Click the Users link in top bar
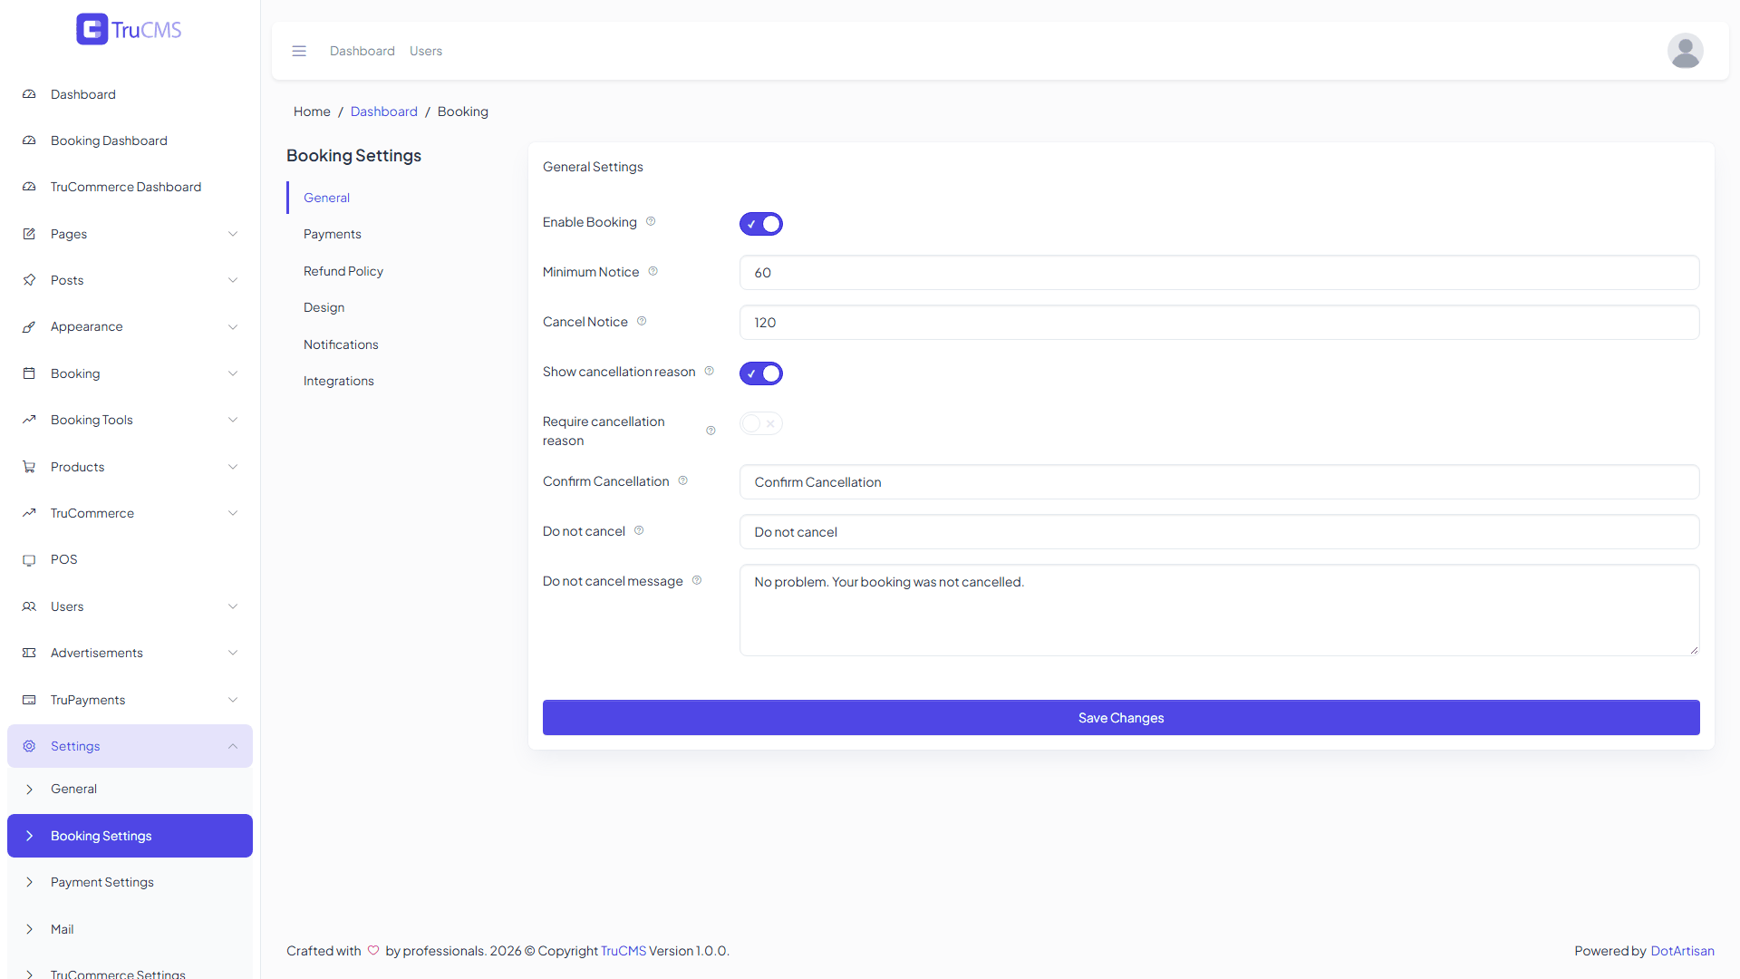Viewport: 1740px width, 979px height. click(x=426, y=51)
